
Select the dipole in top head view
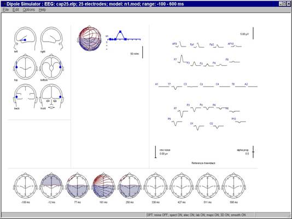pos(16,67)
